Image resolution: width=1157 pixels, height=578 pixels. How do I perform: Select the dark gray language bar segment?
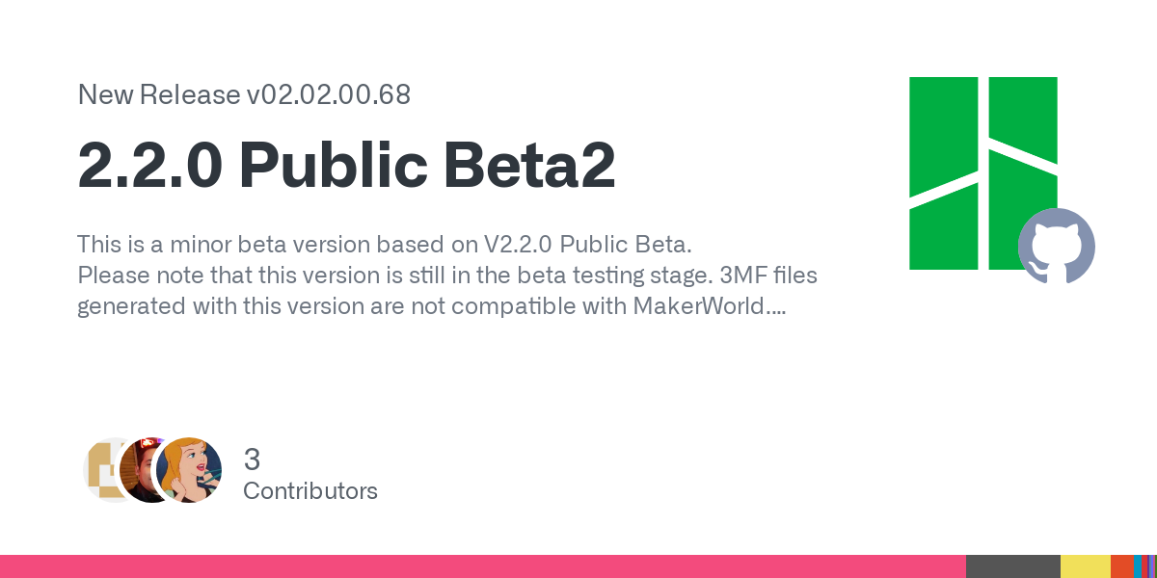tap(1013, 566)
